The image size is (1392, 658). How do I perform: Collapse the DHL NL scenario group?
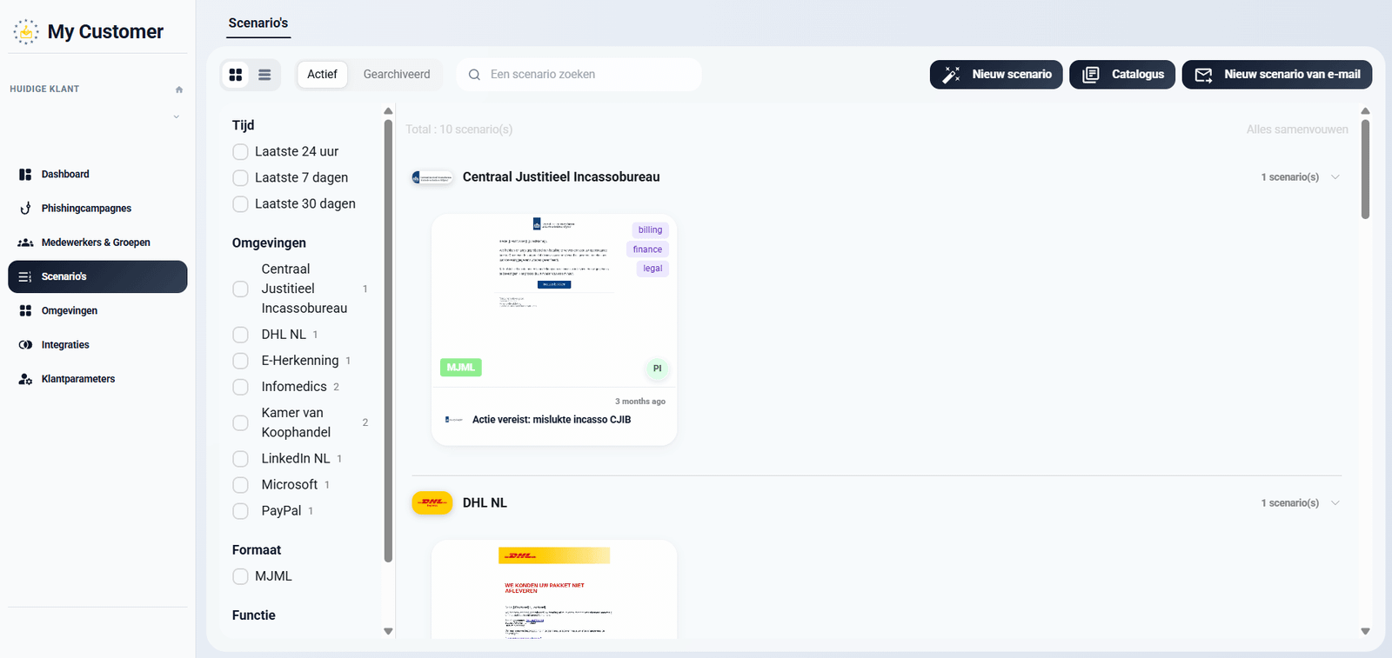pyautogui.click(x=1335, y=503)
